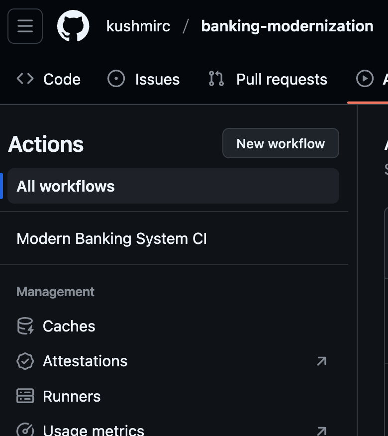The height and width of the screenshot is (436, 388).
Task: Switch to the Code tab
Action: [49, 79]
